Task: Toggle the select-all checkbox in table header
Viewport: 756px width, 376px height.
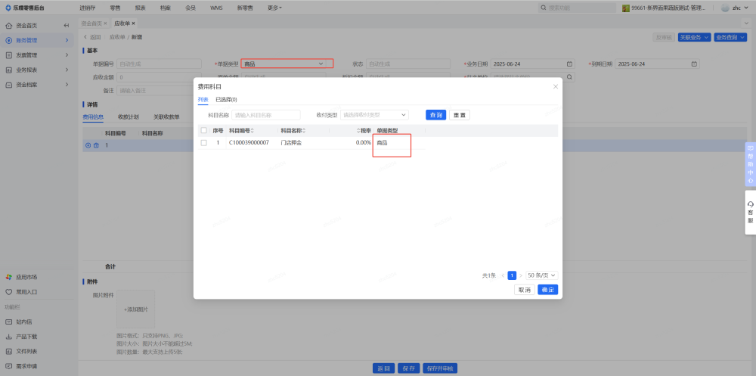Action: click(203, 131)
